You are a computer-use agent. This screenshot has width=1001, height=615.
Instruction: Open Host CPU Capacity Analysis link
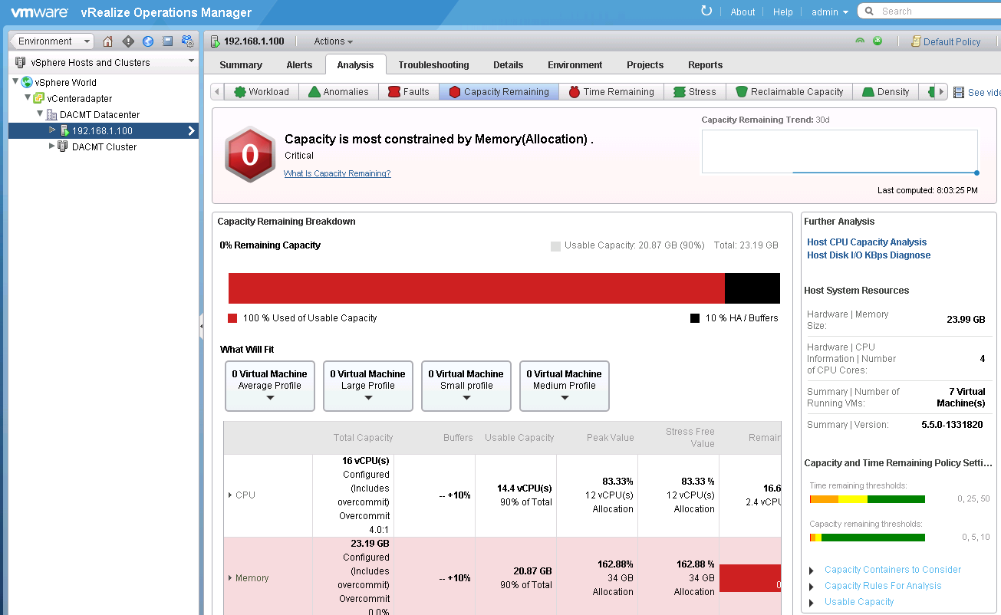tap(867, 242)
